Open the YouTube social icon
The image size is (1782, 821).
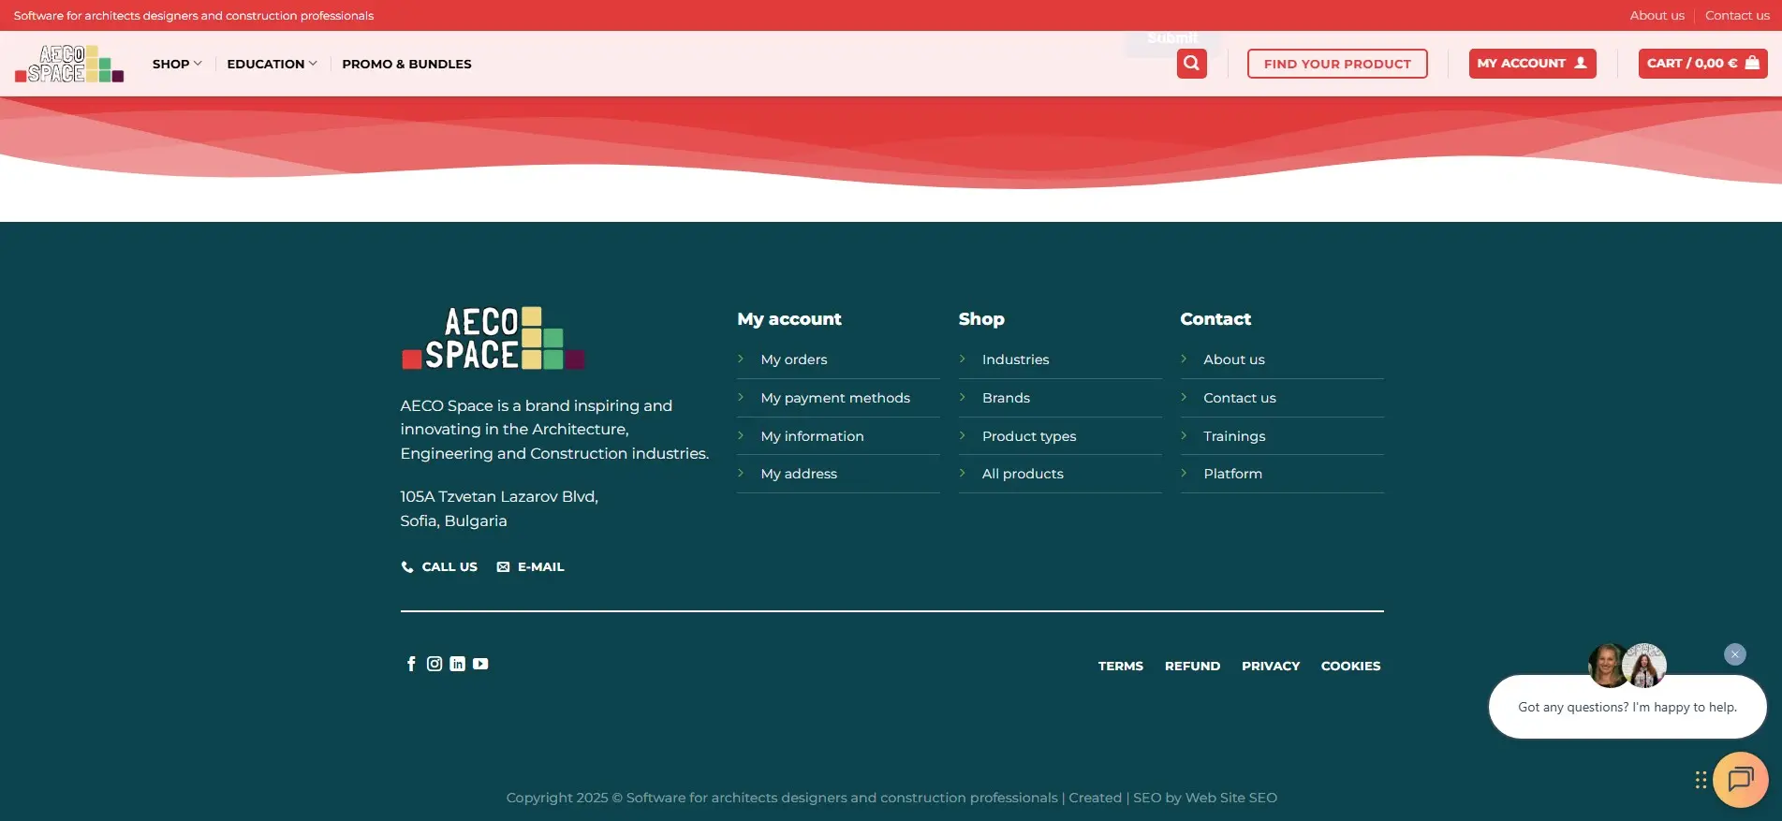tap(480, 664)
